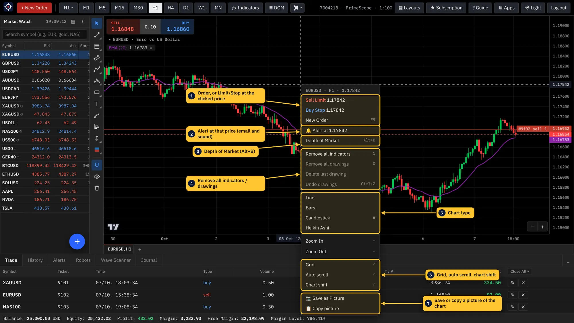The width and height of the screenshot is (574, 323).
Task: Select Candlestick chart type
Action: [340, 218]
